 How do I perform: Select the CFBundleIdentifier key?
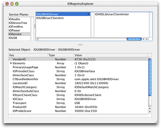coord(26,79)
